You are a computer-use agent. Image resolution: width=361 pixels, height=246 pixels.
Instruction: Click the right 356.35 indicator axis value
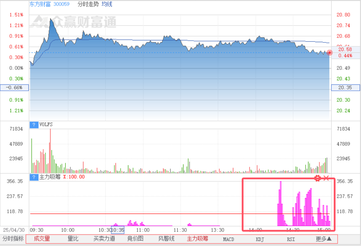pos(345,181)
